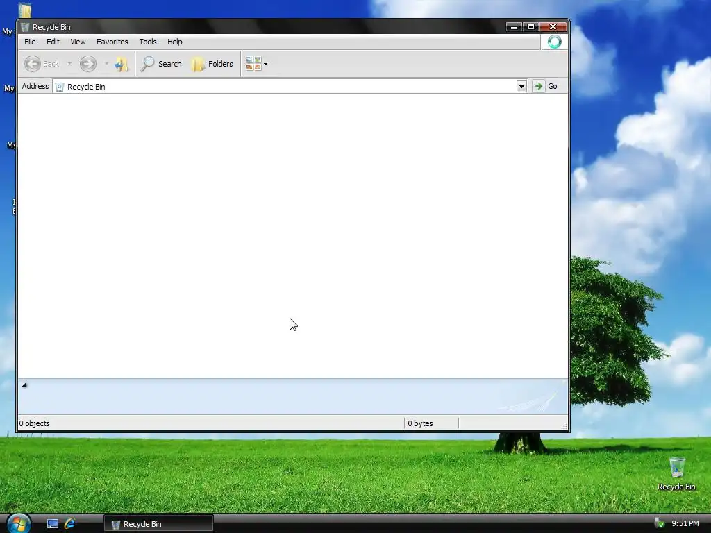The height and width of the screenshot is (533, 711).
Task: Click the Forward navigation arrow
Action: [88, 64]
